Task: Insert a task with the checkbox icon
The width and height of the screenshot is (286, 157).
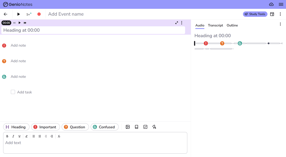Action: click(145, 127)
